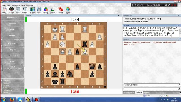Viewport: 181px width, 102px height.
Task: Open the red recorder taskbar icon
Action: coord(36,99)
